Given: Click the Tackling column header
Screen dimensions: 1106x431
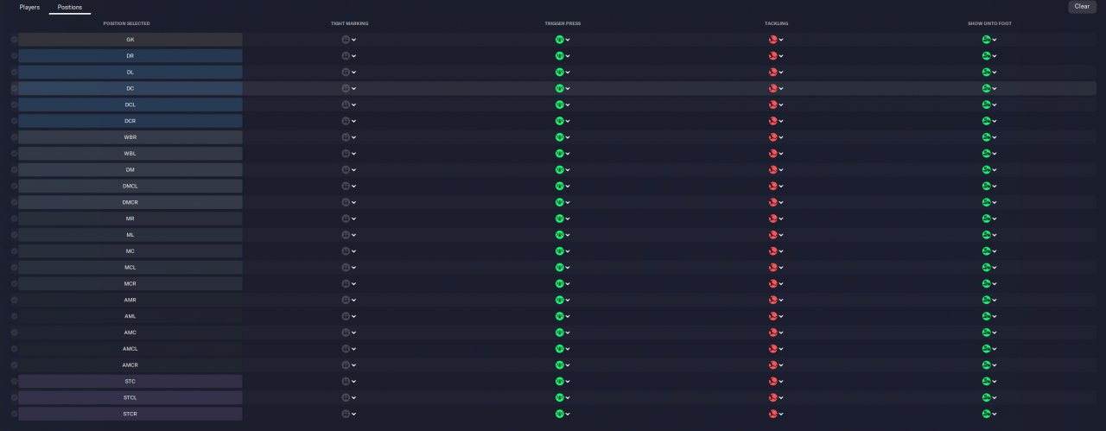Looking at the screenshot, I should click(x=776, y=23).
